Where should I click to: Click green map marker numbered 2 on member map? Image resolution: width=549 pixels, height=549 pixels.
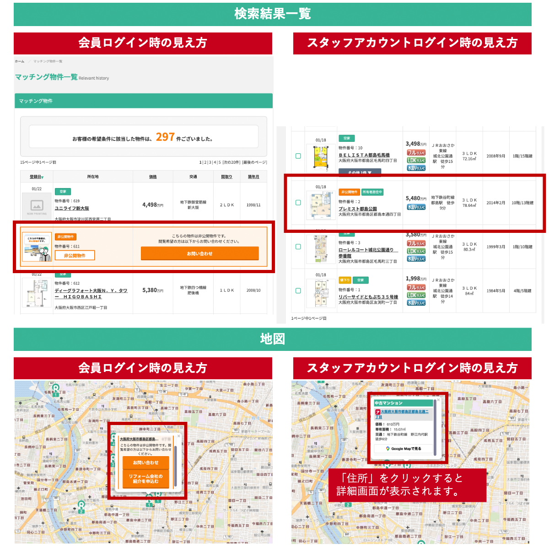pyautogui.click(x=81, y=507)
